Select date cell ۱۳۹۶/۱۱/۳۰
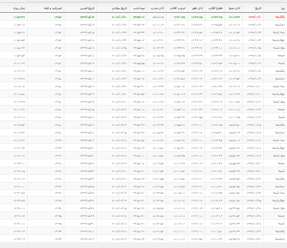Viewport: 287px width, 248px height. click(x=254, y=239)
